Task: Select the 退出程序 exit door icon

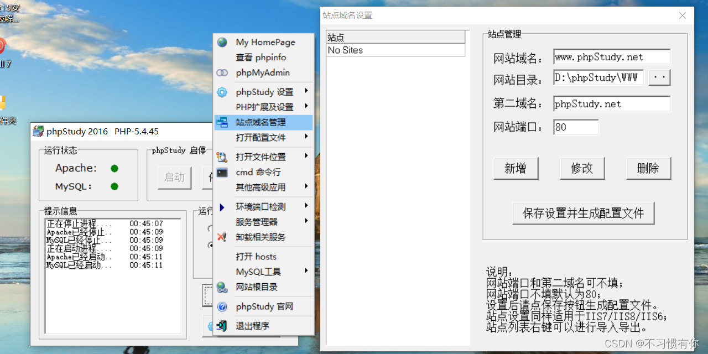Action: click(222, 326)
